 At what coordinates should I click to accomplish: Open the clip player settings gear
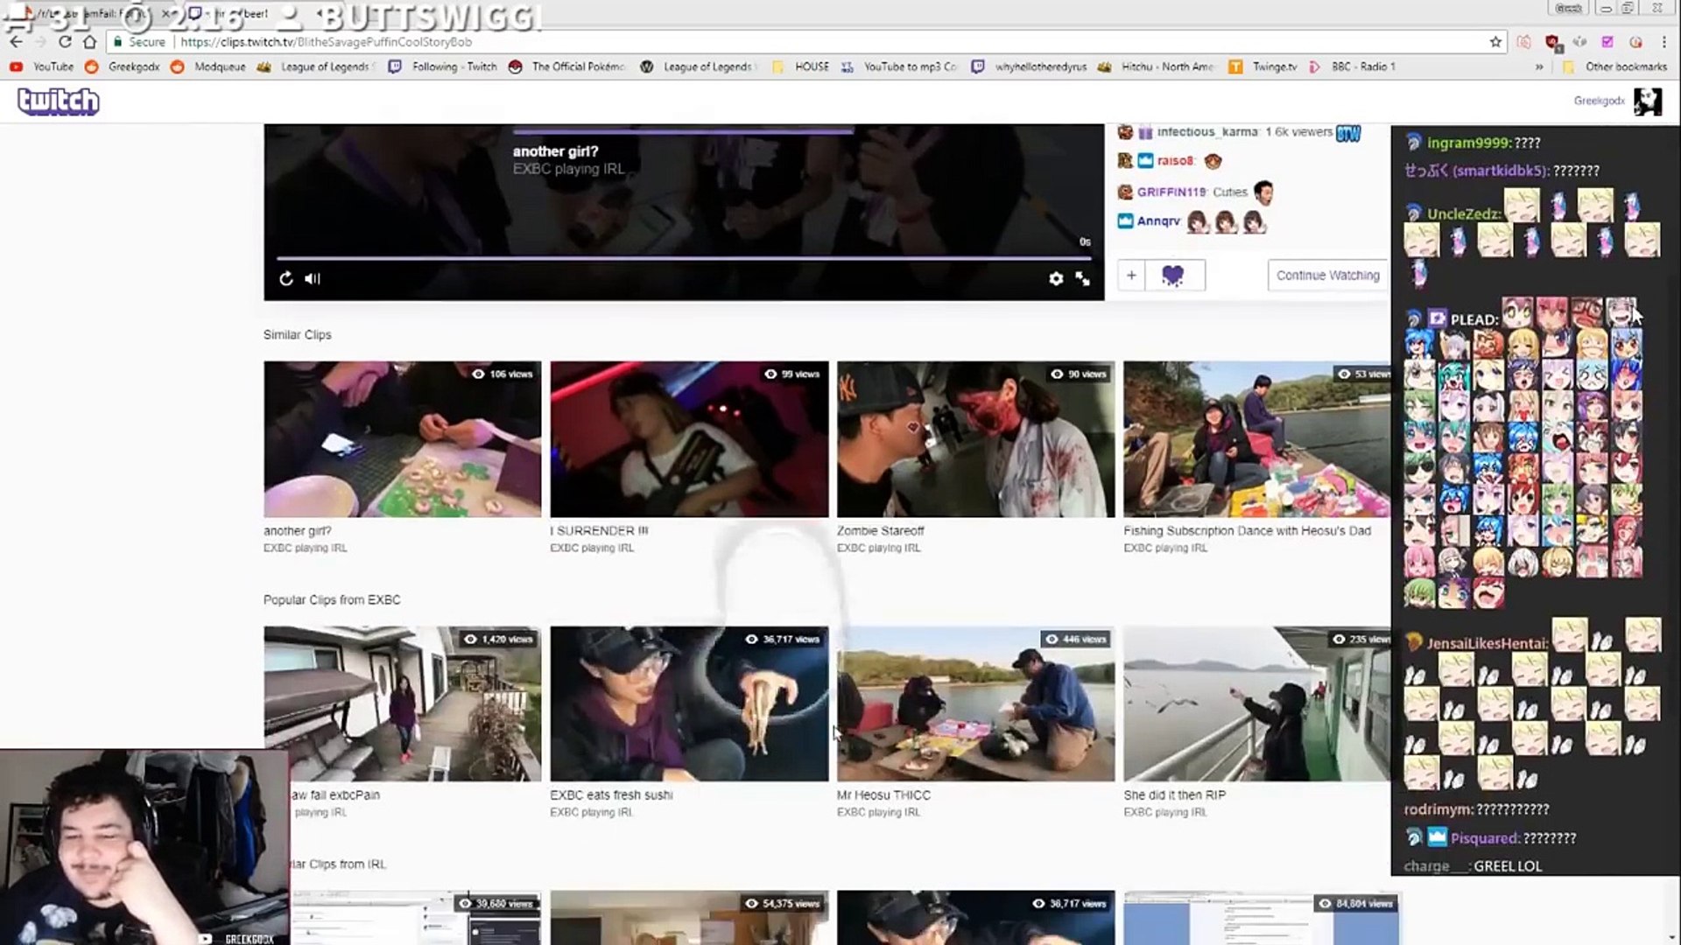pos(1056,278)
